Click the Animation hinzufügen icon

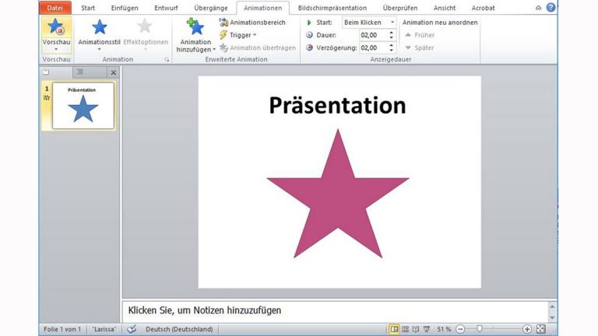[x=195, y=28]
